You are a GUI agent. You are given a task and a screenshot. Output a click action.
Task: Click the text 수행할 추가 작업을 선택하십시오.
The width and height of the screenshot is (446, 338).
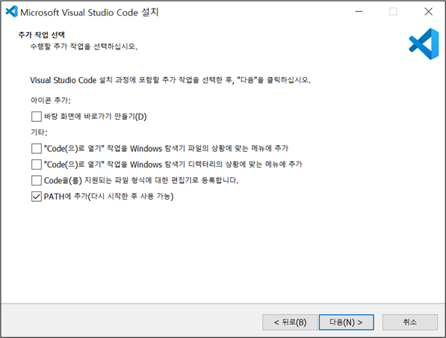click(x=84, y=46)
